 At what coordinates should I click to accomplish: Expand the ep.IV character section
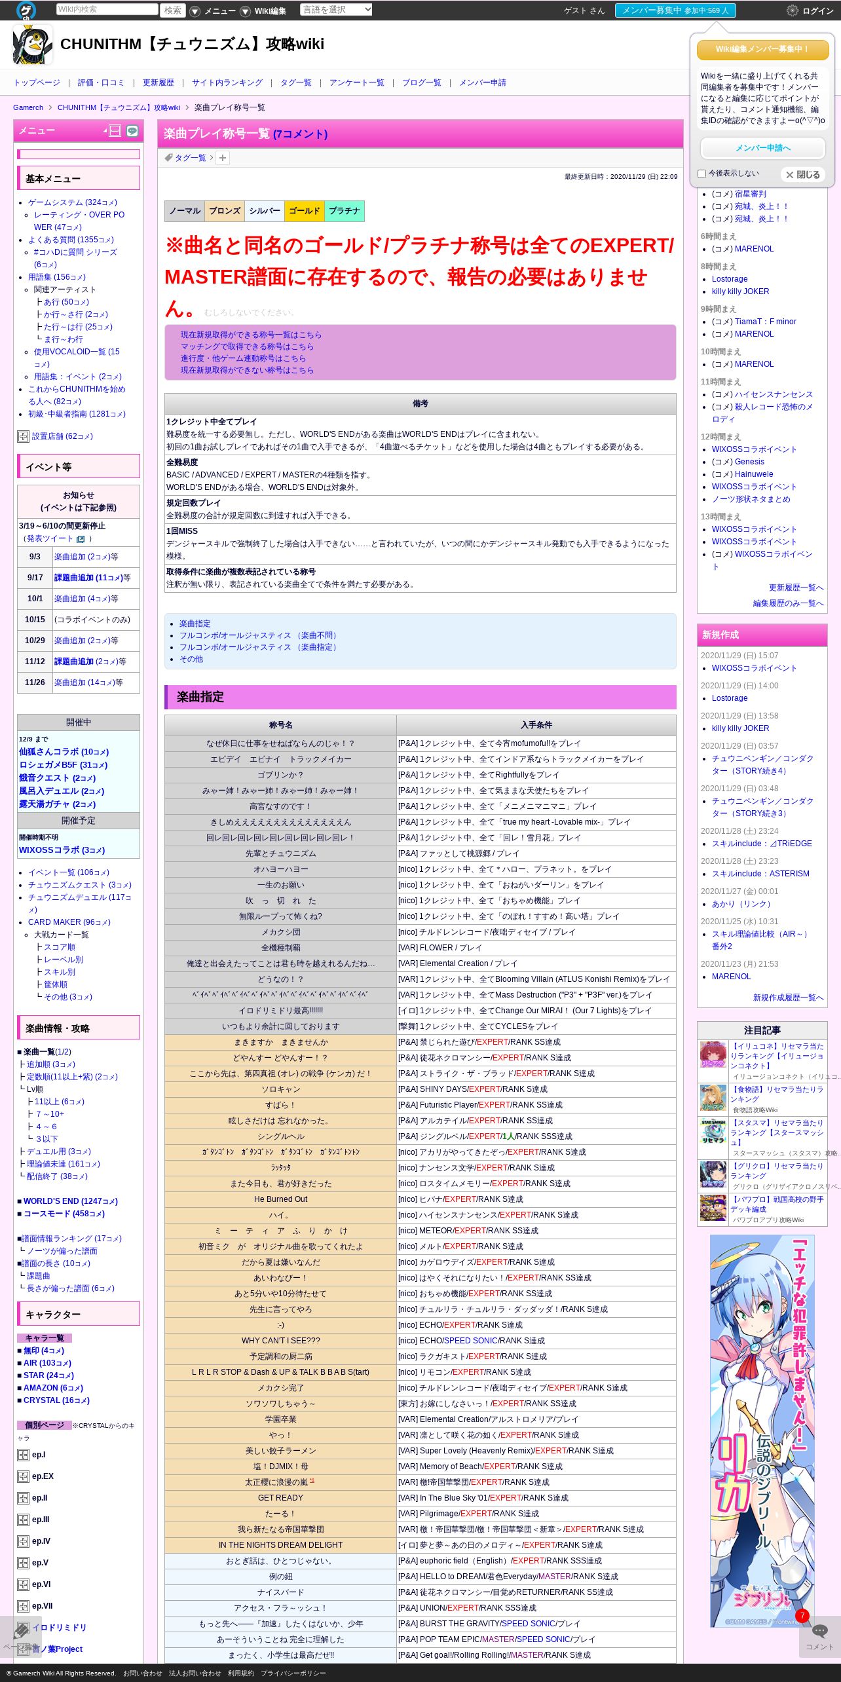(23, 1541)
